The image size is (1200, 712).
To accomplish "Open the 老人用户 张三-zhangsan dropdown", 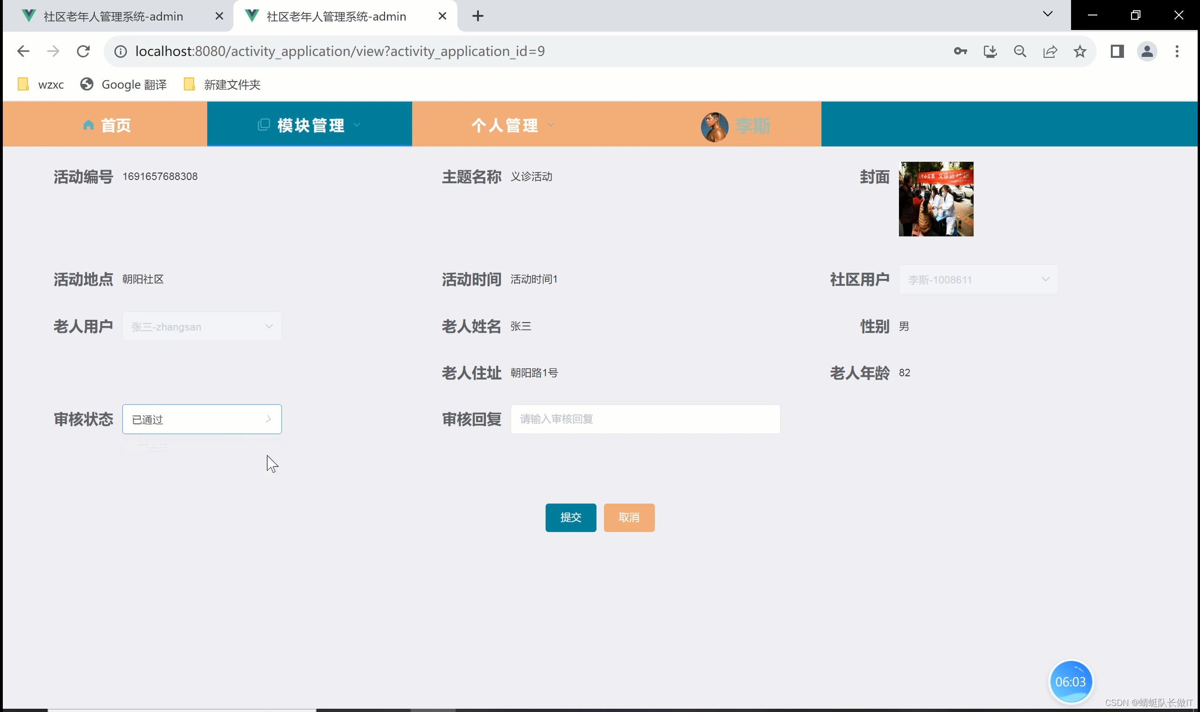I will pos(202,327).
